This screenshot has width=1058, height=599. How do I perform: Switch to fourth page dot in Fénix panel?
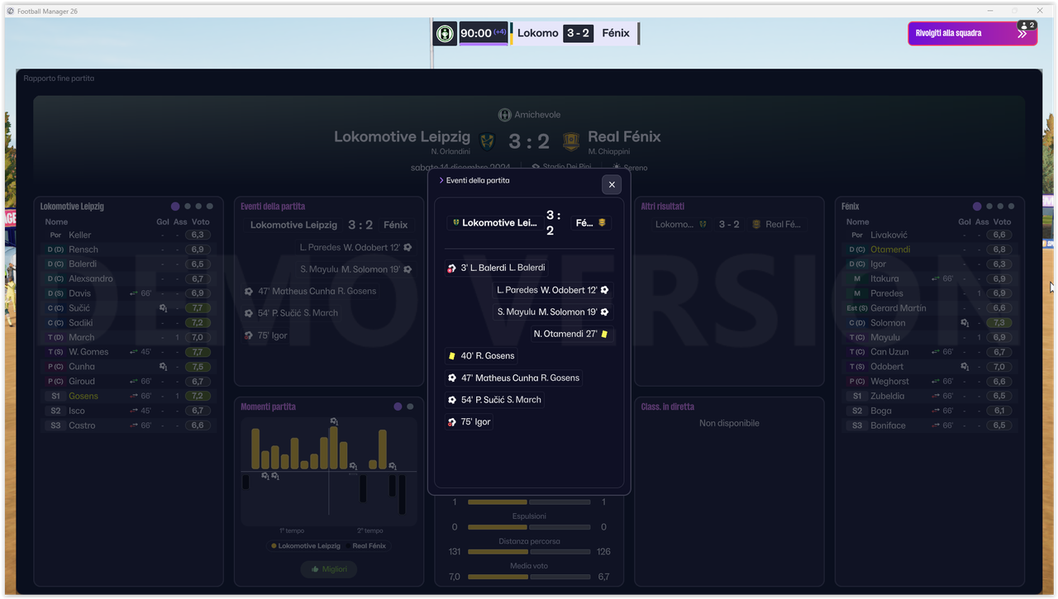(1012, 207)
